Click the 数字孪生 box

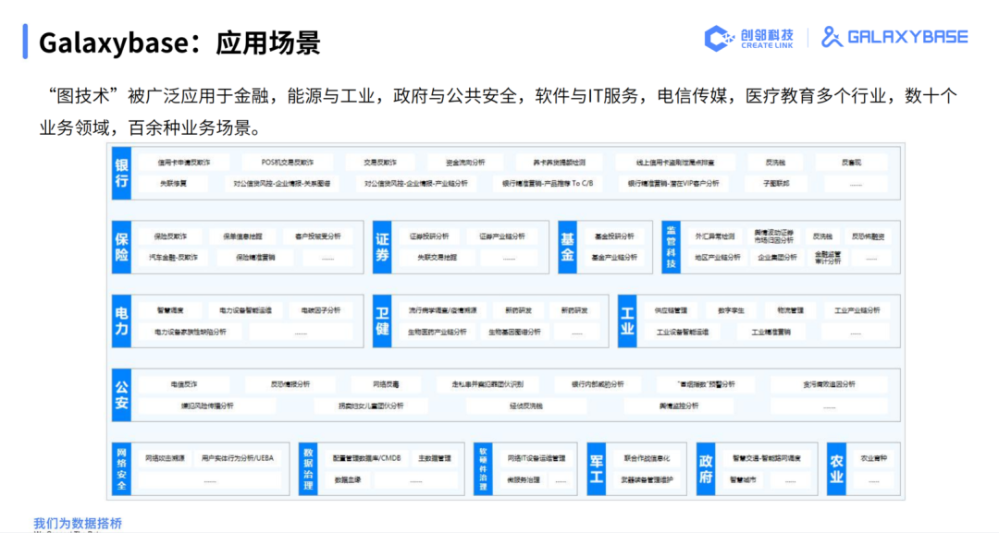click(731, 311)
